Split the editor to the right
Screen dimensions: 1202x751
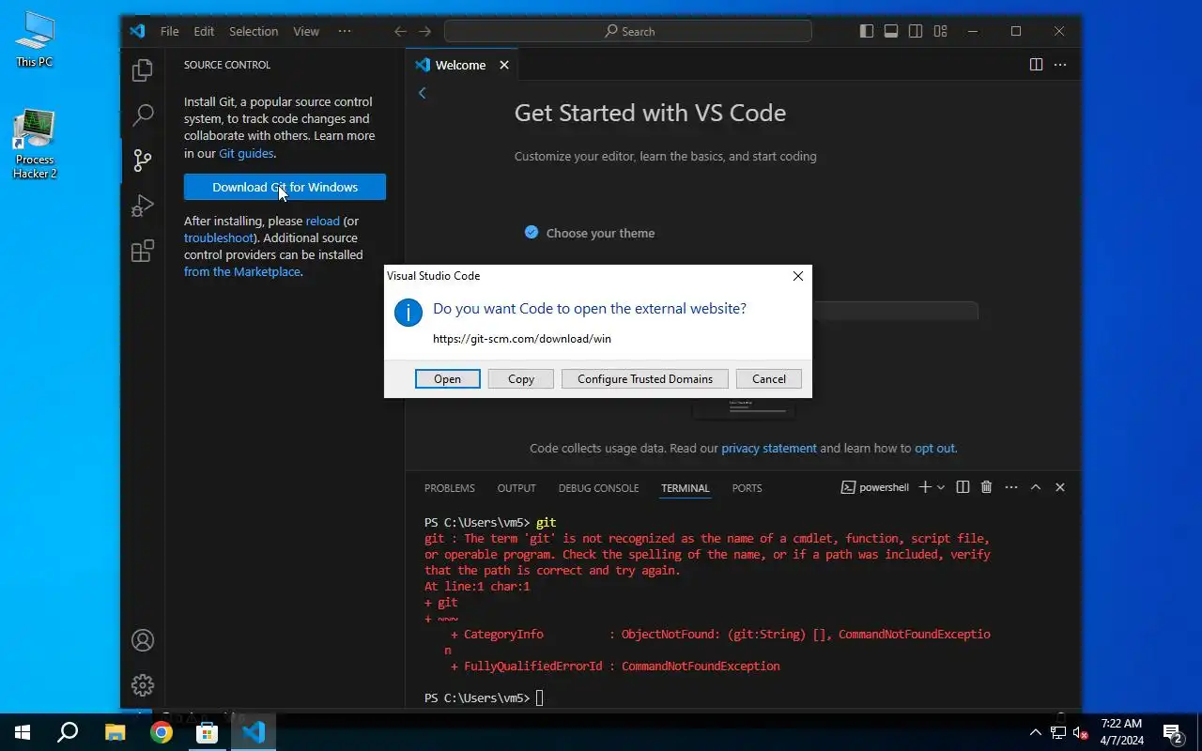[x=1036, y=65]
